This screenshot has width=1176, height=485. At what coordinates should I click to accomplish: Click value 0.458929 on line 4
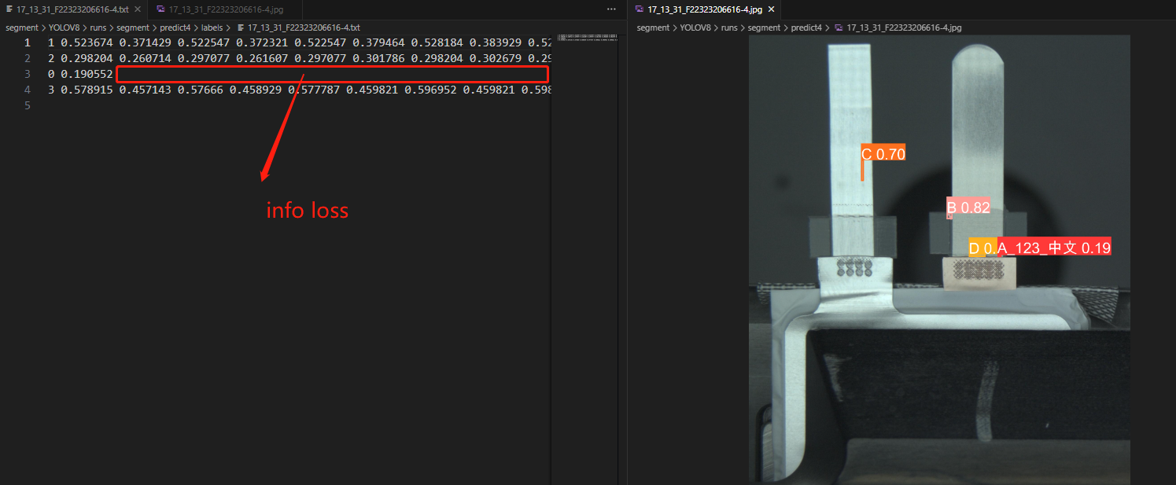[x=256, y=90]
